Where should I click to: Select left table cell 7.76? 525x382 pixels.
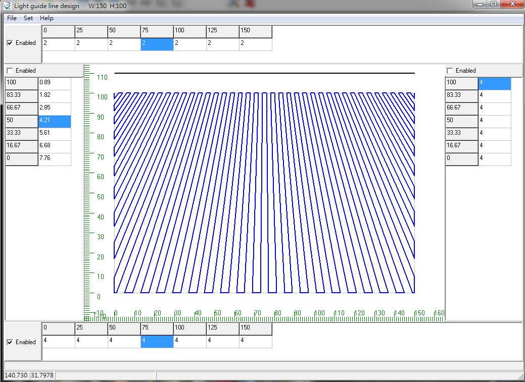pyautogui.click(x=55, y=159)
